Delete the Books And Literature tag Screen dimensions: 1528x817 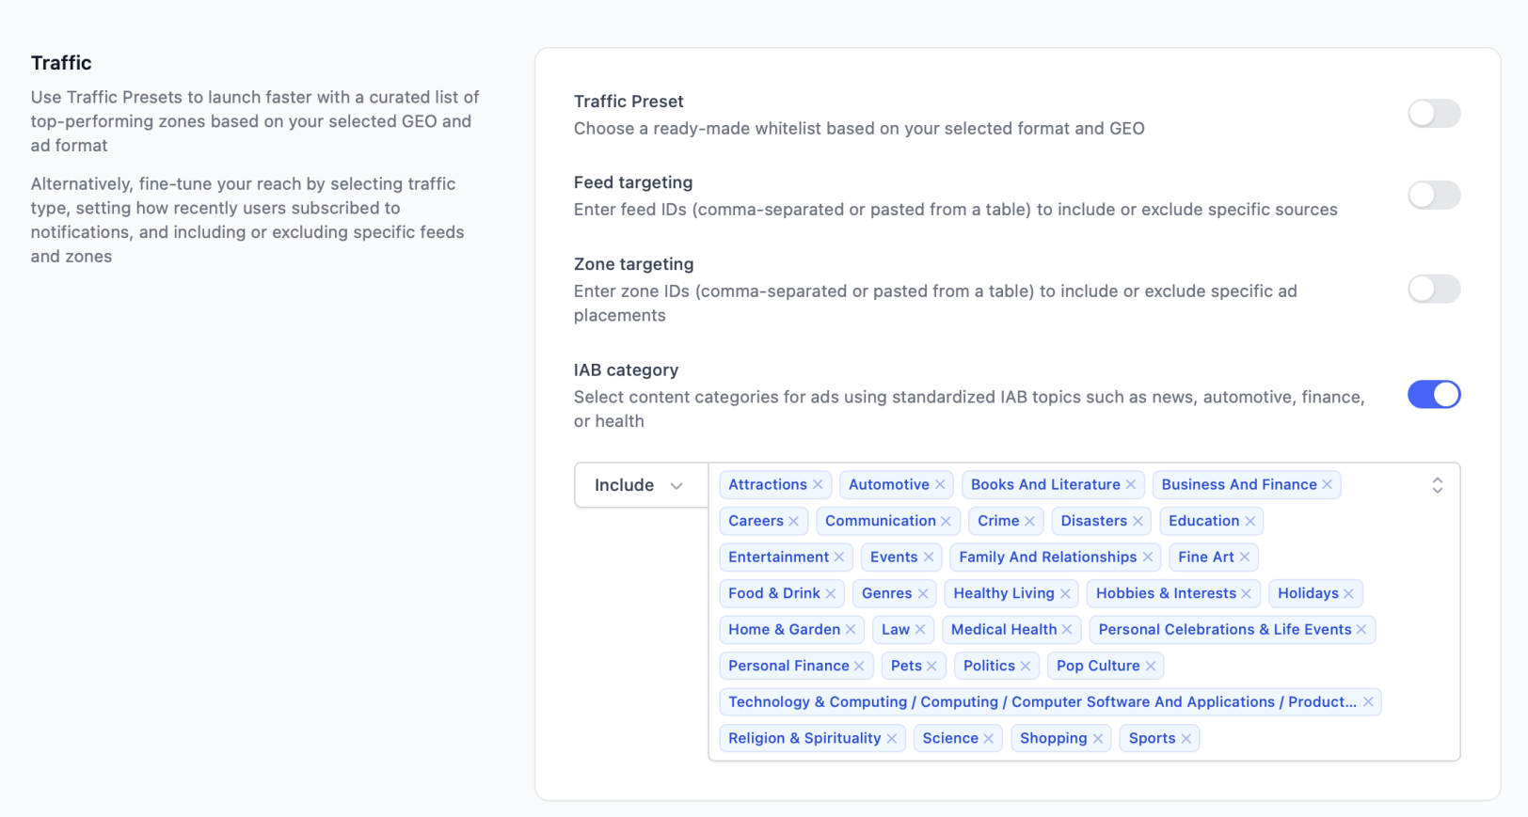1131,485
